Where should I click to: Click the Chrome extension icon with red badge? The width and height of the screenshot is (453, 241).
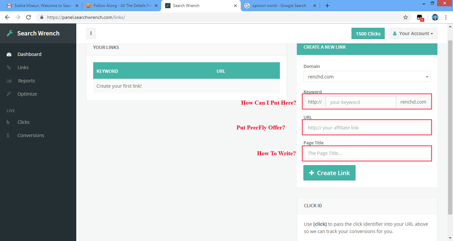click(420, 18)
